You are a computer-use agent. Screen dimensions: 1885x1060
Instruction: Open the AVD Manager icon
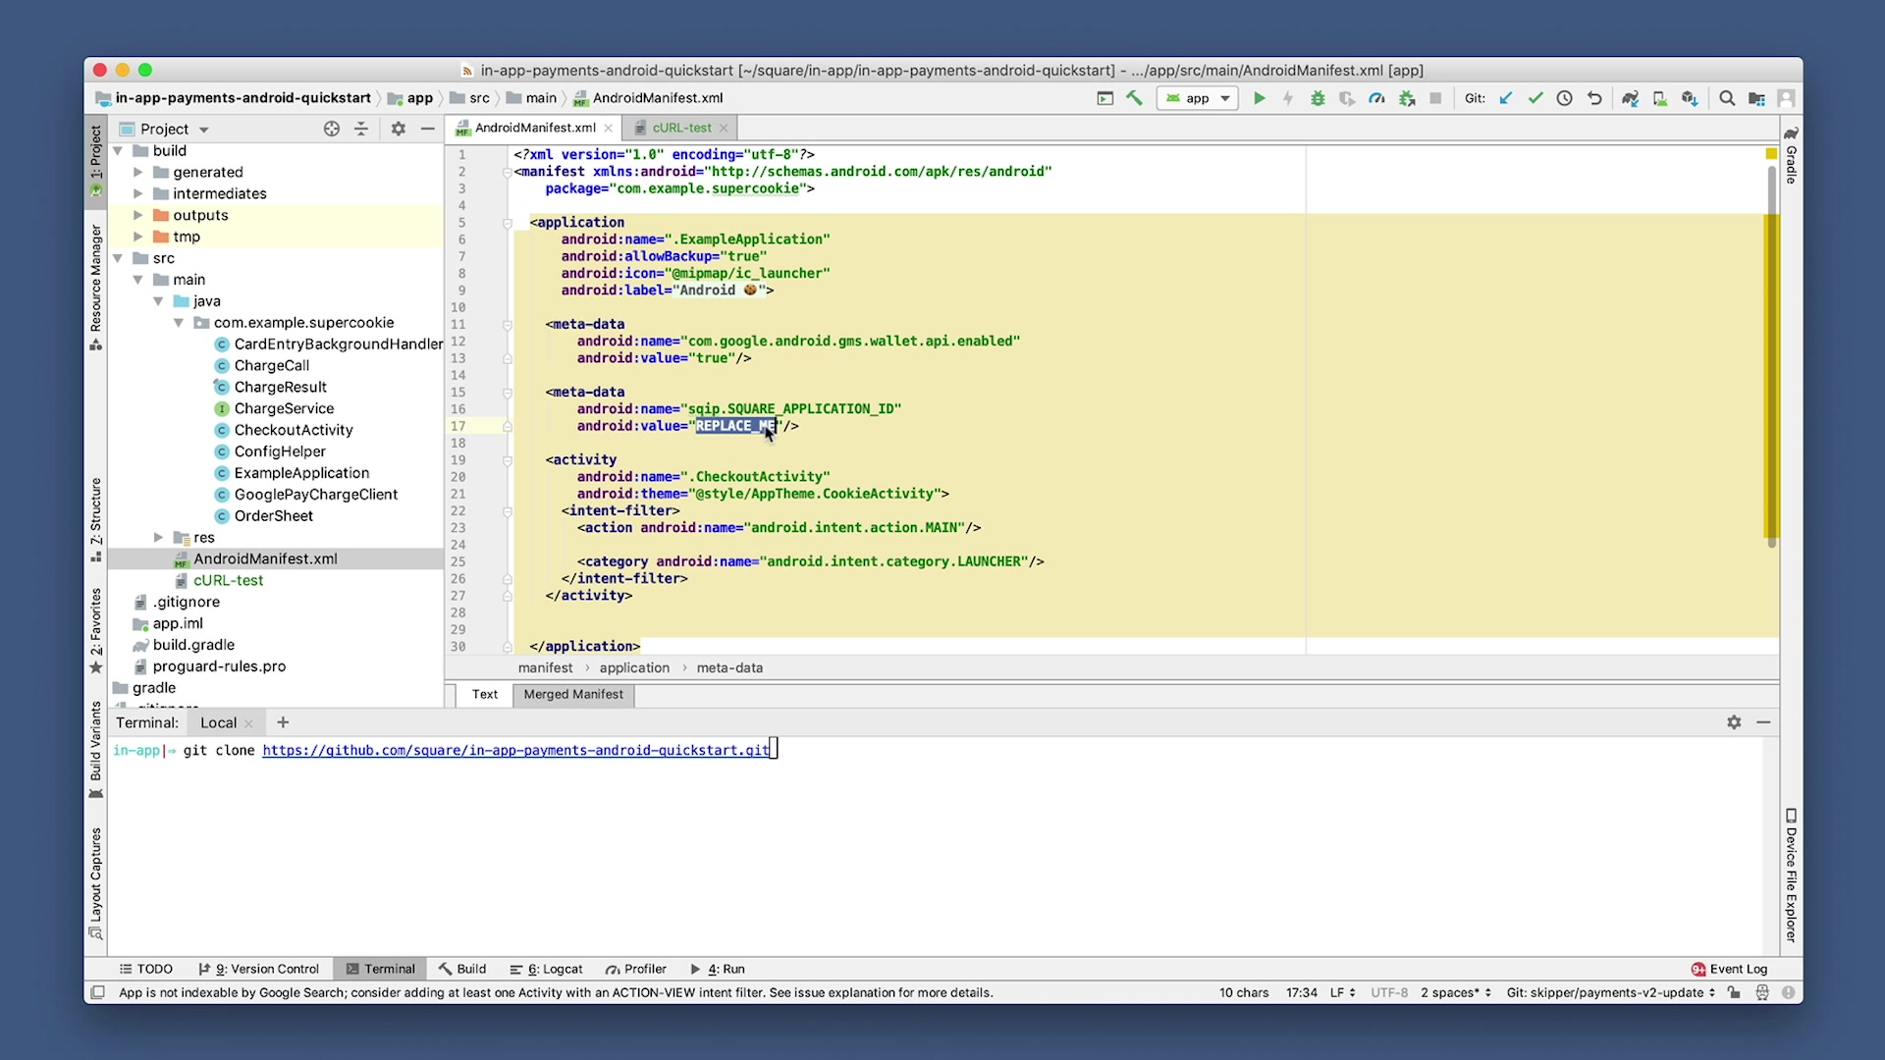pos(1660,98)
